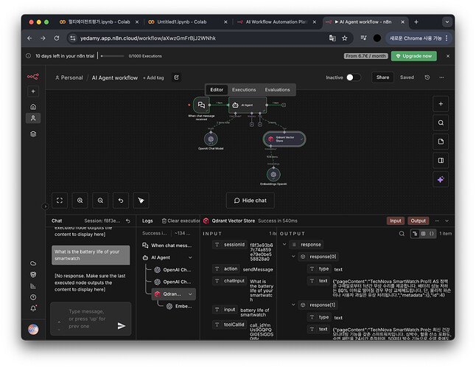Toggle the workflow Inactive switch
This screenshot has height=368, width=476.
coord(353,77)
